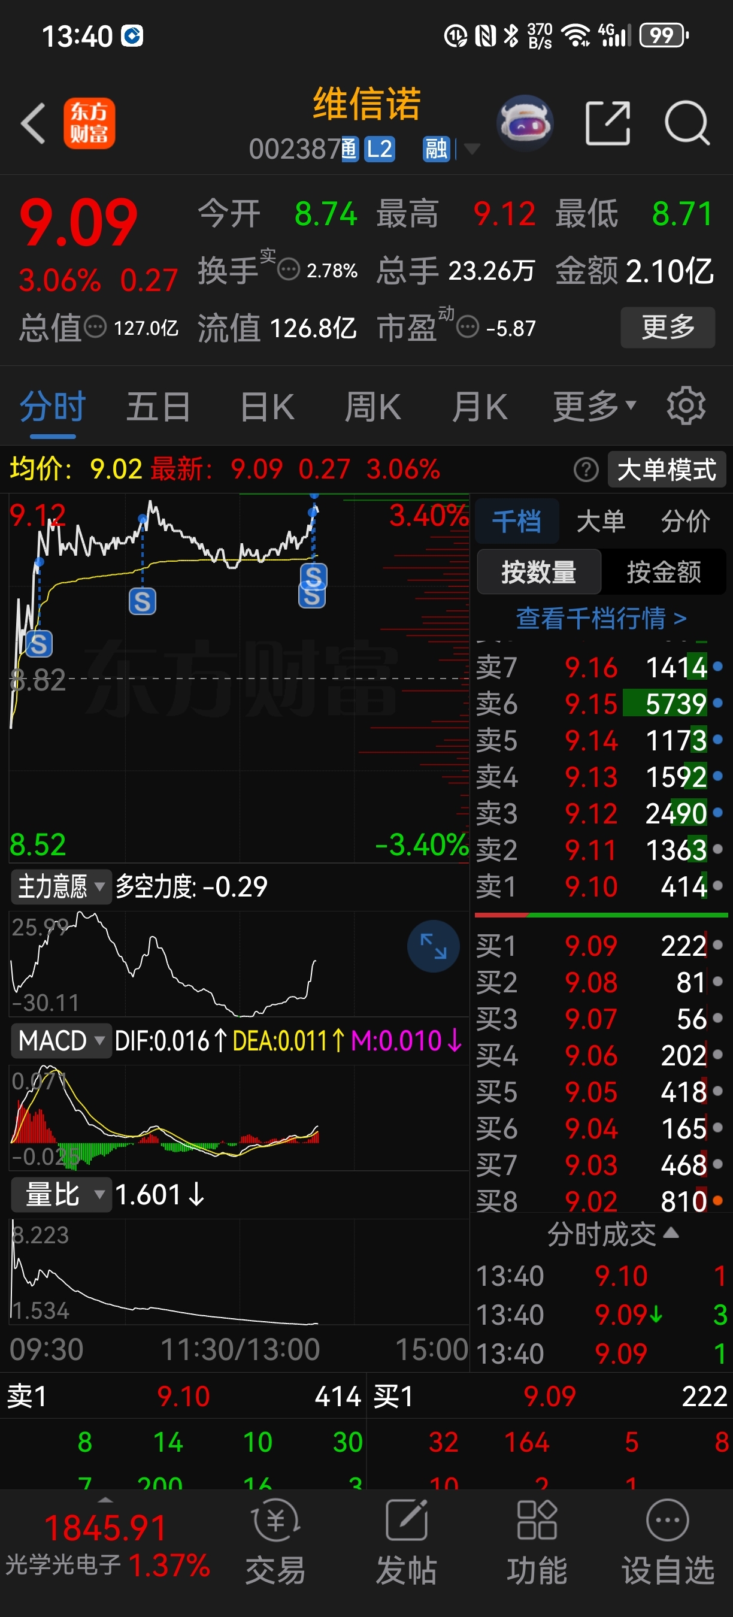Tap the middle S signal marker
Viewport: 733px width, 1617px height.
point(143,601)
